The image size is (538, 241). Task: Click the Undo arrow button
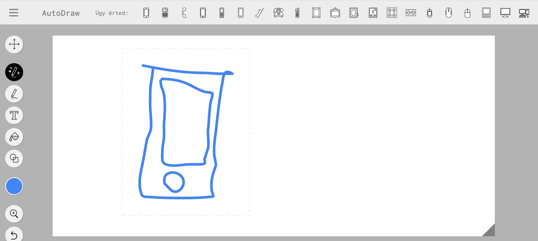pyautogui.click(x=14, y=235)
